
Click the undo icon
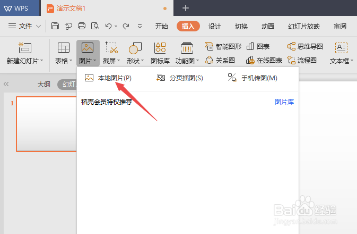[x=108, y=26]
